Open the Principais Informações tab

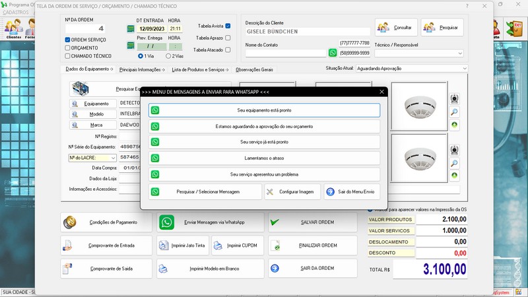point(143,69)
